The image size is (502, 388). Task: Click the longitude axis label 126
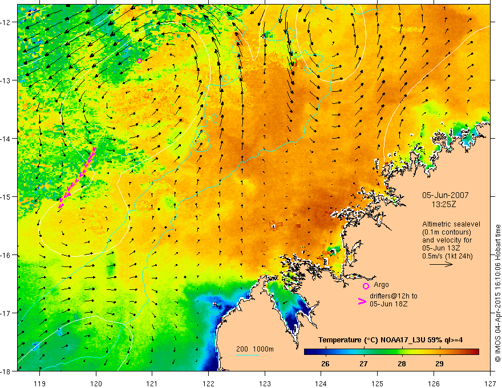[434, 383]
